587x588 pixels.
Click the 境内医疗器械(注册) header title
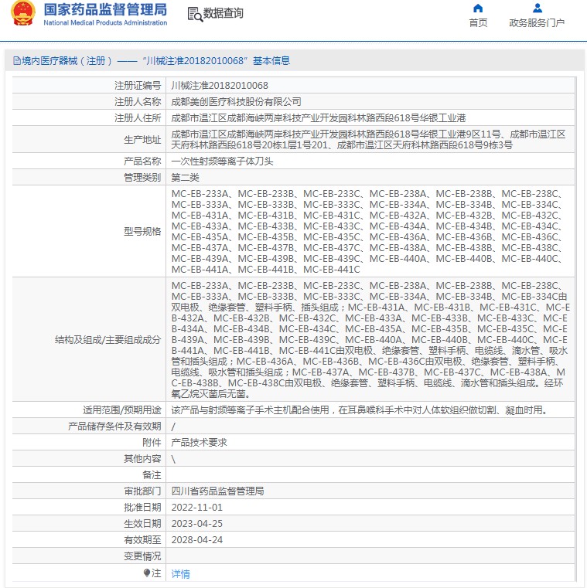pos(155,61)
